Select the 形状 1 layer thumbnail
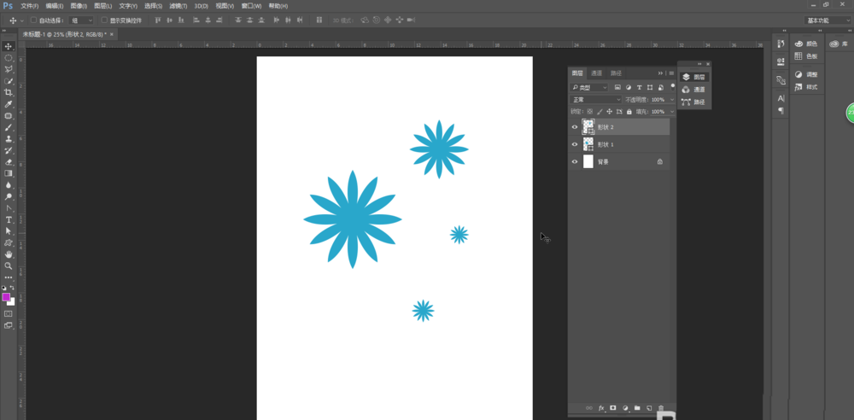 coord(588,144)
